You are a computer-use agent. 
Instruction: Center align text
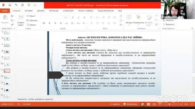[97, 23]
